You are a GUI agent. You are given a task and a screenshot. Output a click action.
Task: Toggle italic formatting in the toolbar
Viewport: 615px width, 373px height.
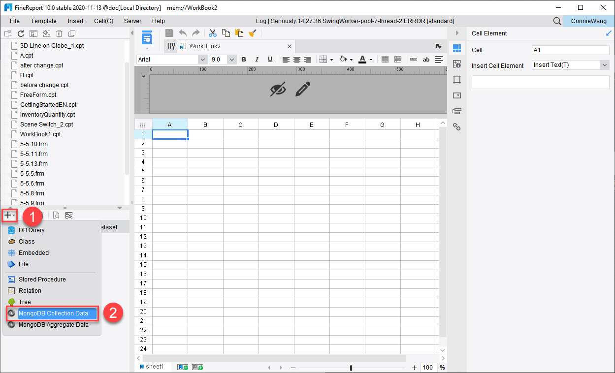(x=257, y=59)
